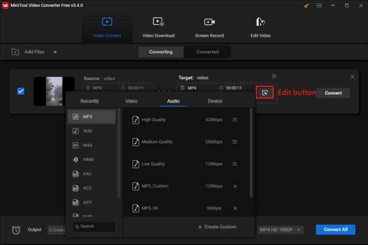The image size is (368, 245).
Task: Open the Video Convert section
Action: [x=107, y=28]
